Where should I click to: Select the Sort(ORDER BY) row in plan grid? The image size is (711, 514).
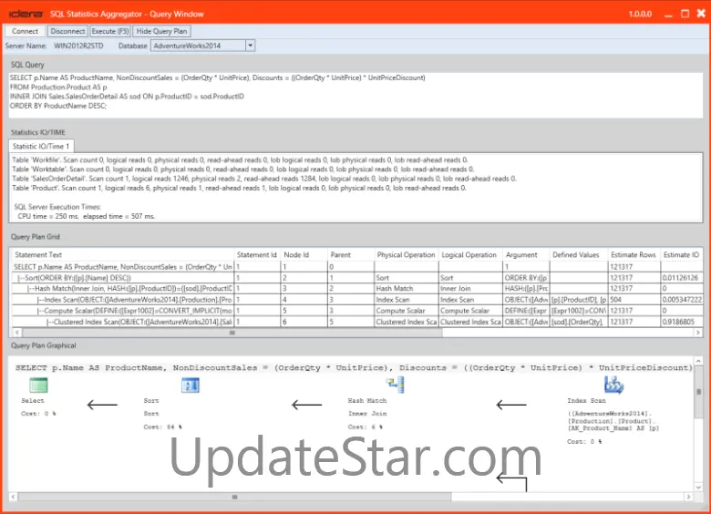(x=355, y=278)
